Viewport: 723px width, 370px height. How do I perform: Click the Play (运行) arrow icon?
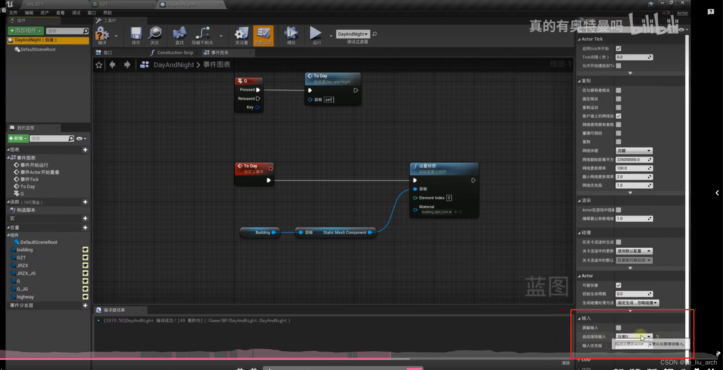tap(316, 33)
